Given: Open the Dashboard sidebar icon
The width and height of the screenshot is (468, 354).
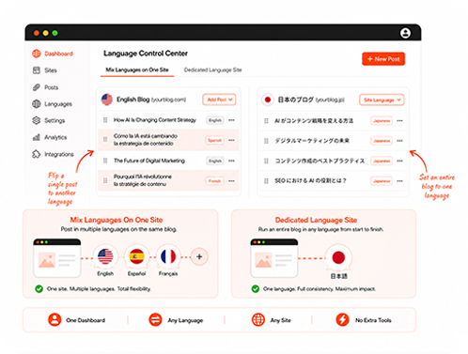Looking at the screenshot, I should click(37, 54).
